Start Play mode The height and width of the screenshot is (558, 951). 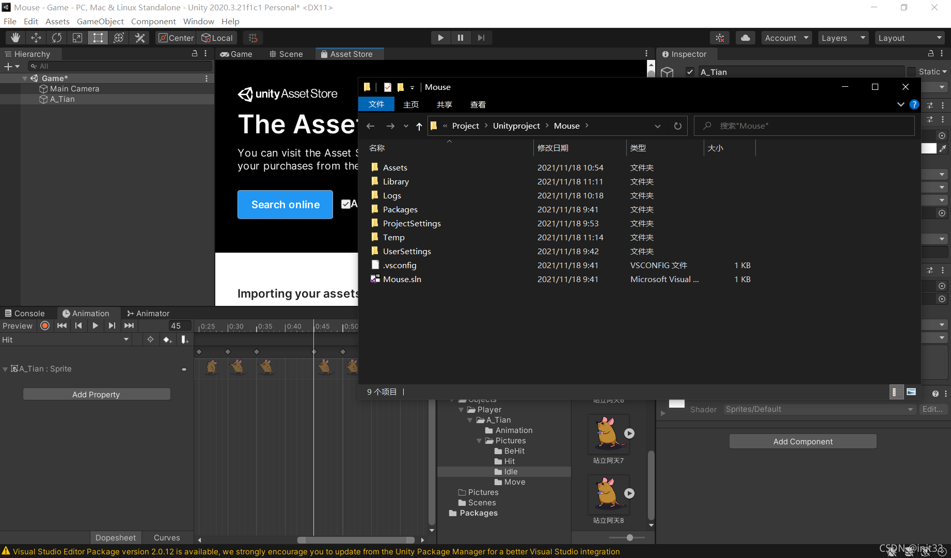440,38
